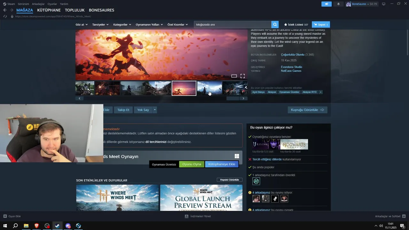Viewport: 409px width, 230px height.
Task: Show hidden system tray icons
Action: pos(376,226)
